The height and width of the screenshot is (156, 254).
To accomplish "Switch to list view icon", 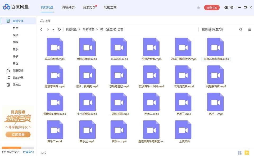I will [250, 29].
